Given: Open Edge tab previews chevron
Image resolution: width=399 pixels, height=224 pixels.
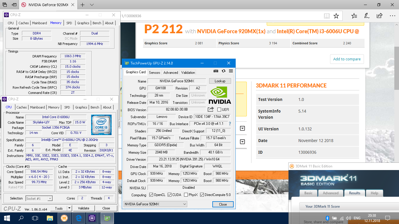Looking at the screenshot, I should click(92, 5).
